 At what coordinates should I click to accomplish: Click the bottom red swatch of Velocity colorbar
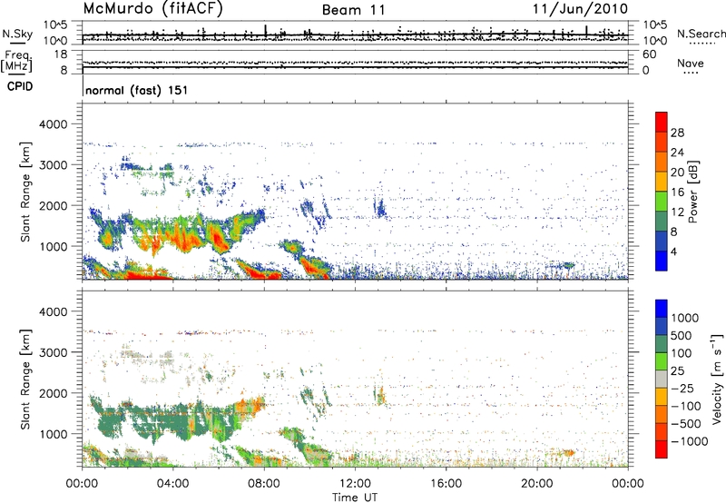click(x=662, y=449)
